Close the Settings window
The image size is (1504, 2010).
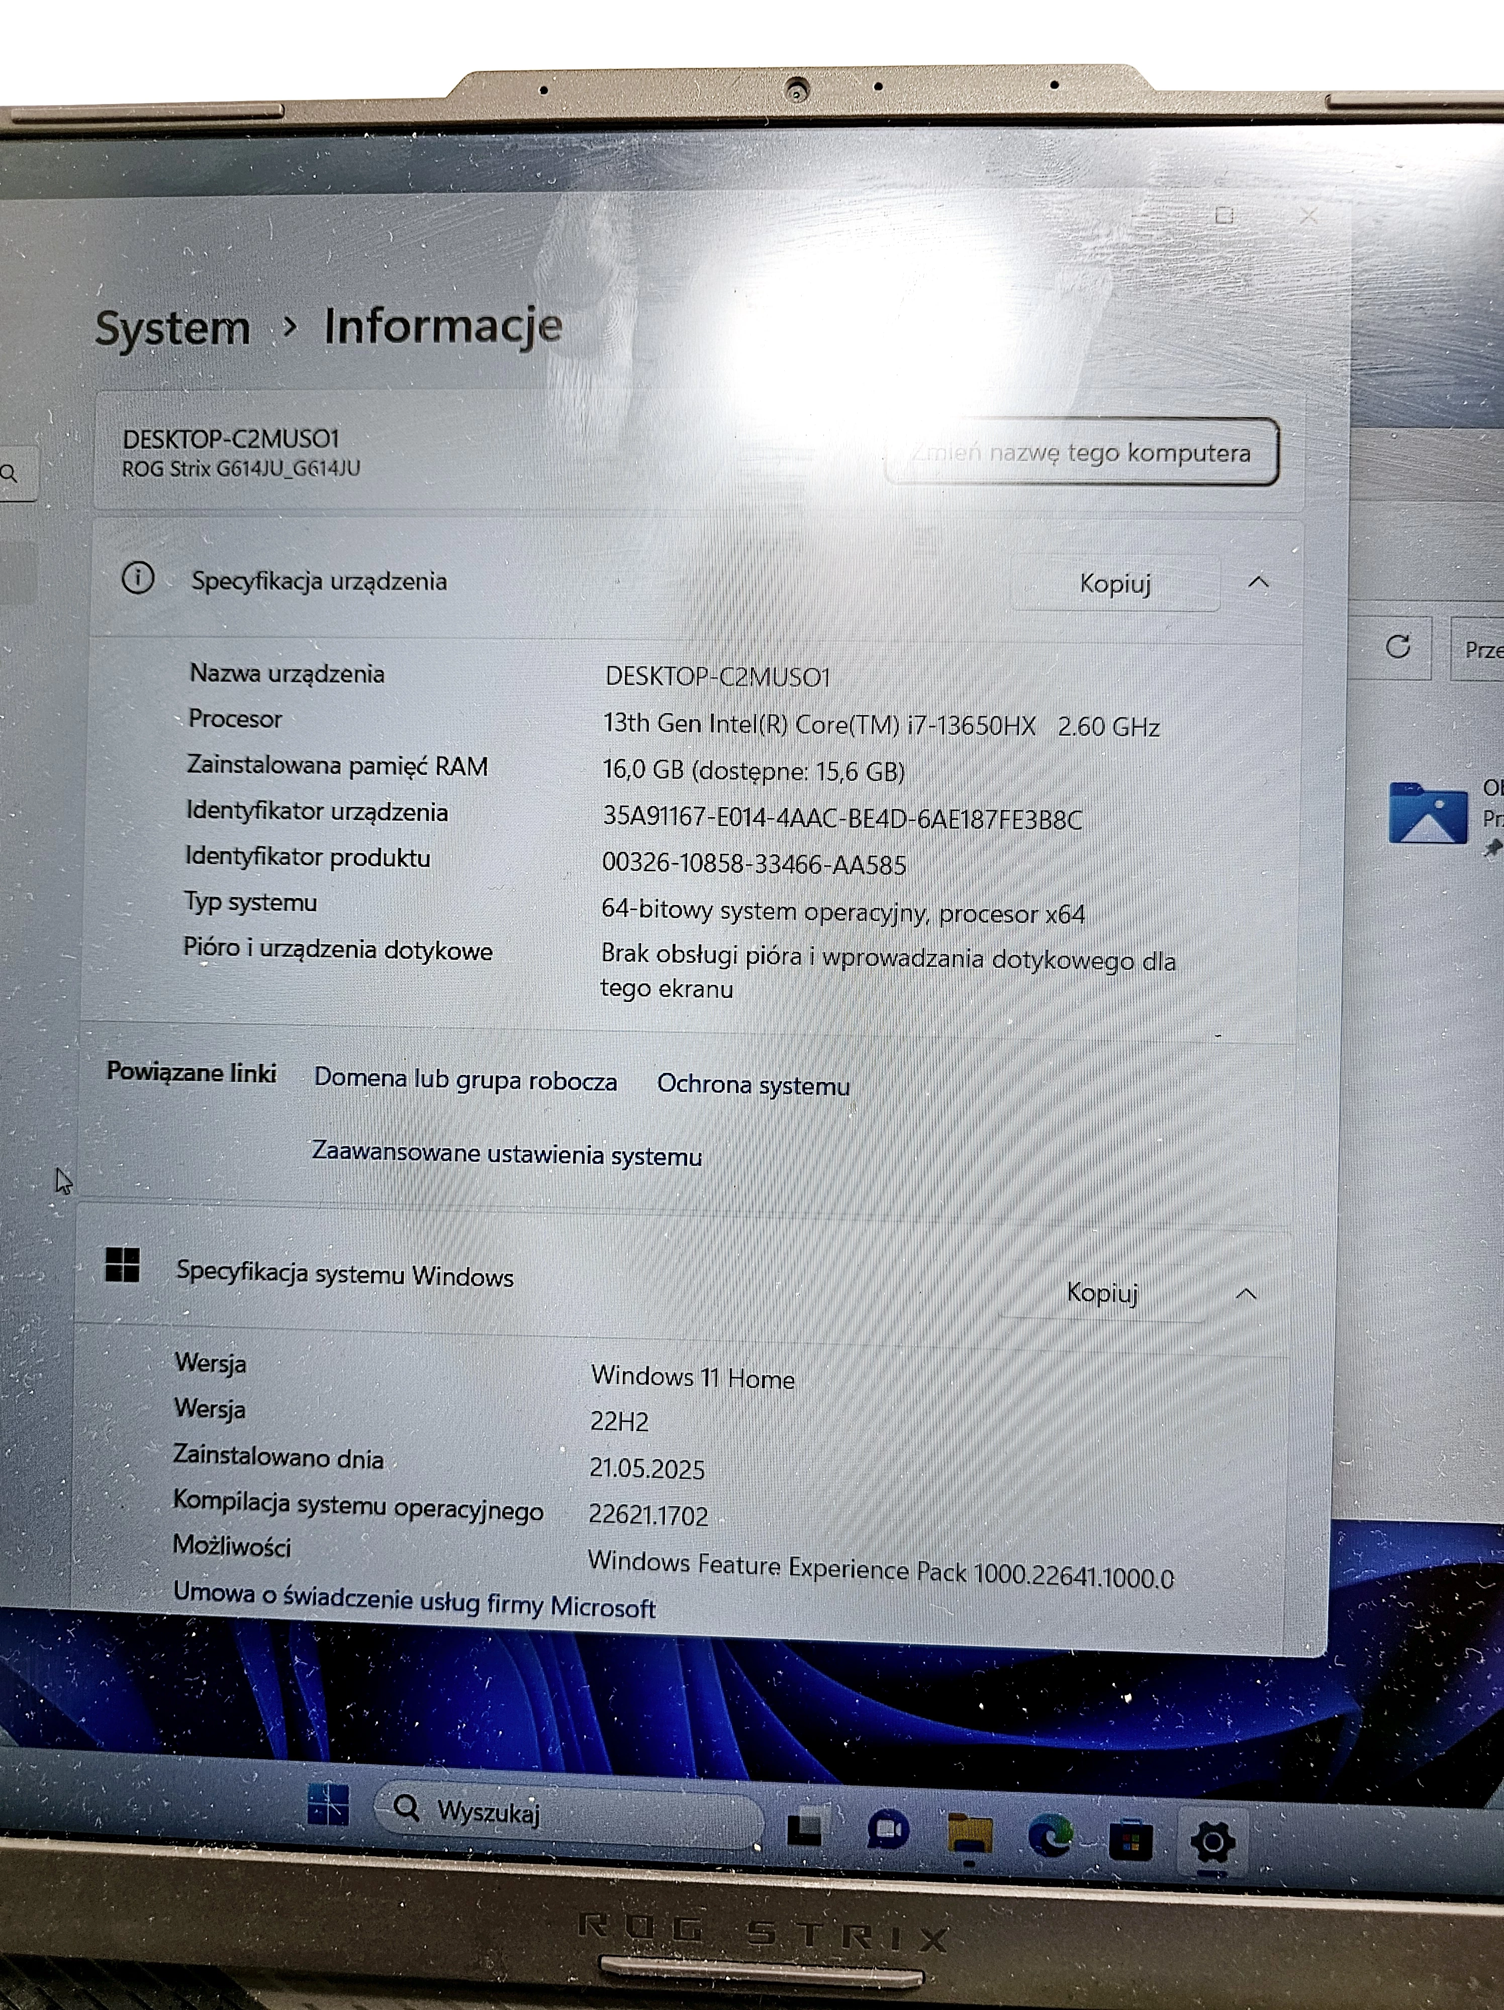[x=1308, y=216]
